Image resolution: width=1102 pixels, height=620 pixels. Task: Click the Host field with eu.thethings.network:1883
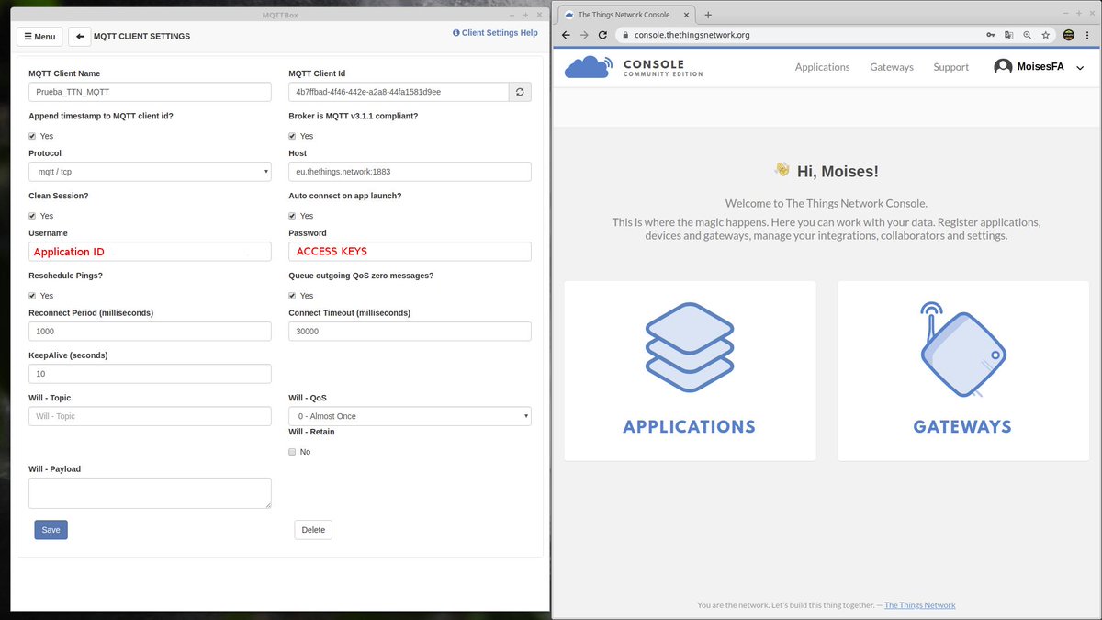410,172
